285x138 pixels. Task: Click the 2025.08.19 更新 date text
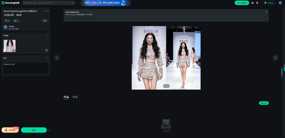(13, 29)
